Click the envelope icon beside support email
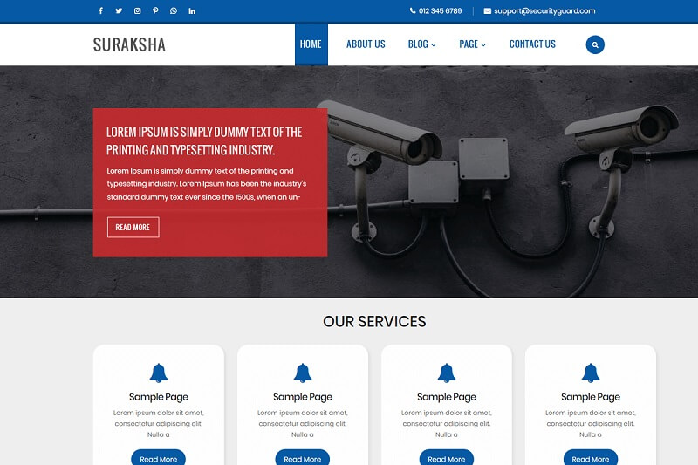The height and width of the screenshot is (465, 698). tap(488, 10)
